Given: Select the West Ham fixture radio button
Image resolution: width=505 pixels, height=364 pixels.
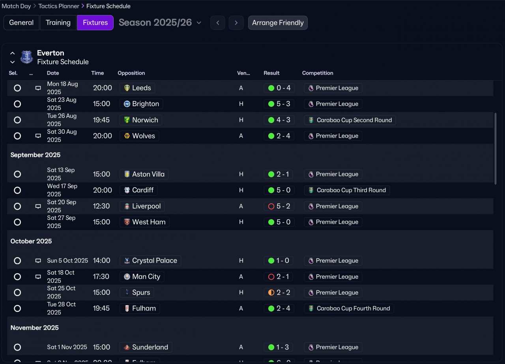Looking at the screenshot, I should coord(17,222).
